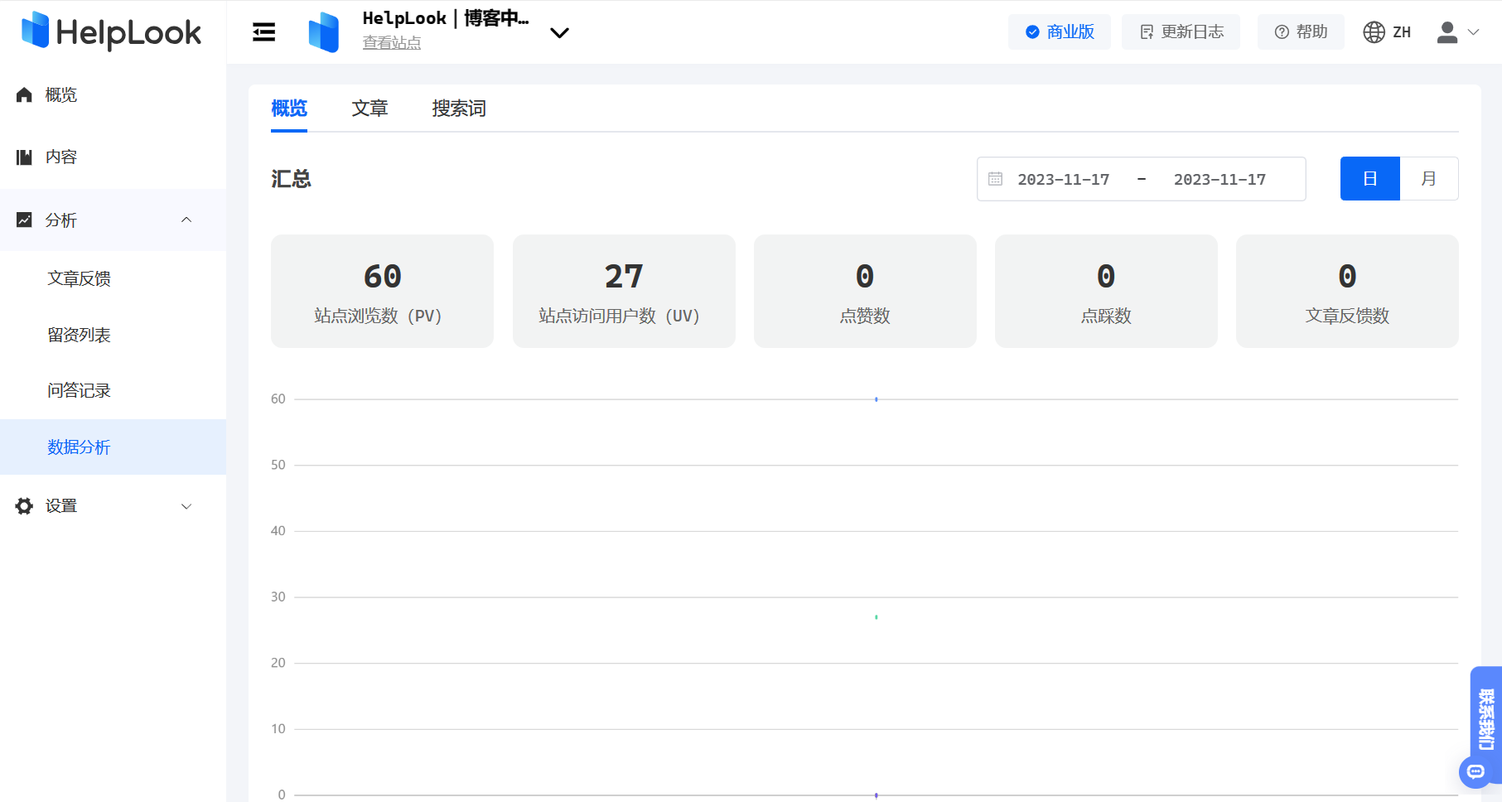
Task: Open the language globe ZH selector
Action: 1387,32
